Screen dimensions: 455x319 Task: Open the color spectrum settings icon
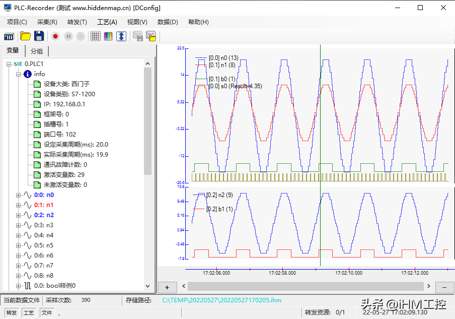tap(108, 36)
